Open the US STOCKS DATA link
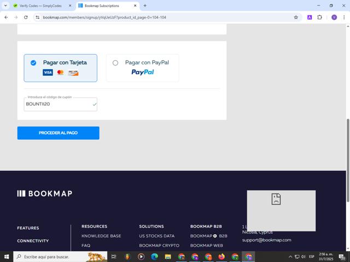Viewport: 350px width, 262px height. coord(157,236)
